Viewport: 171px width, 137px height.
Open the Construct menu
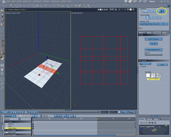[38, 1]
